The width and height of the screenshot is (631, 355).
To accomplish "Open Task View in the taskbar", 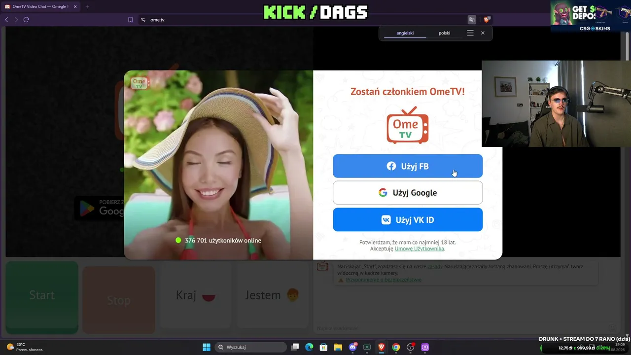I will 295,347.
